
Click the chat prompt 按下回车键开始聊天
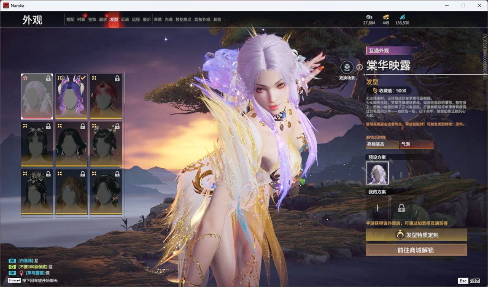[x=40, y=281]
